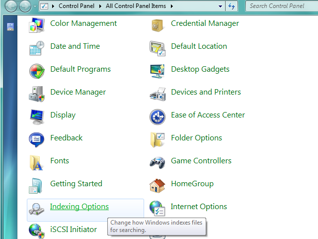The image size is (318, 239).
Task: Click the Credential Manager safe icon
Action: pyautogui.click(x=157, y=25)
